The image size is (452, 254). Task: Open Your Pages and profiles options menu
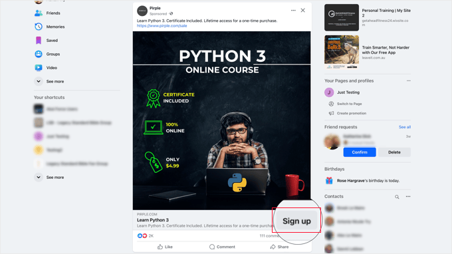click(409, 80)
